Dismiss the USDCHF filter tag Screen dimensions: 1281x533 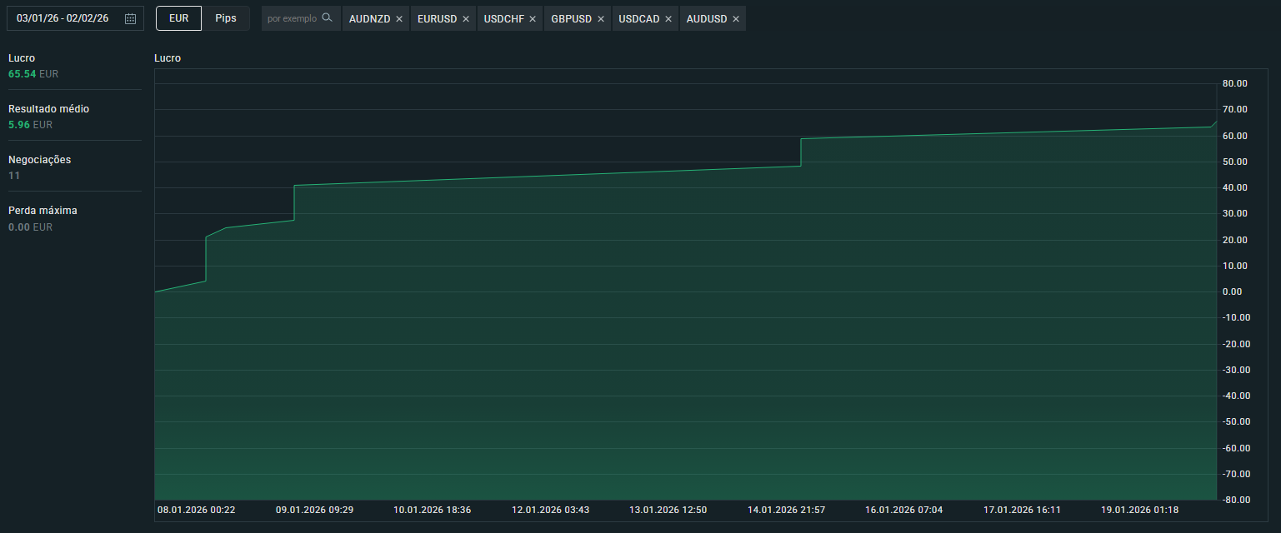click(x=533, y=17)
